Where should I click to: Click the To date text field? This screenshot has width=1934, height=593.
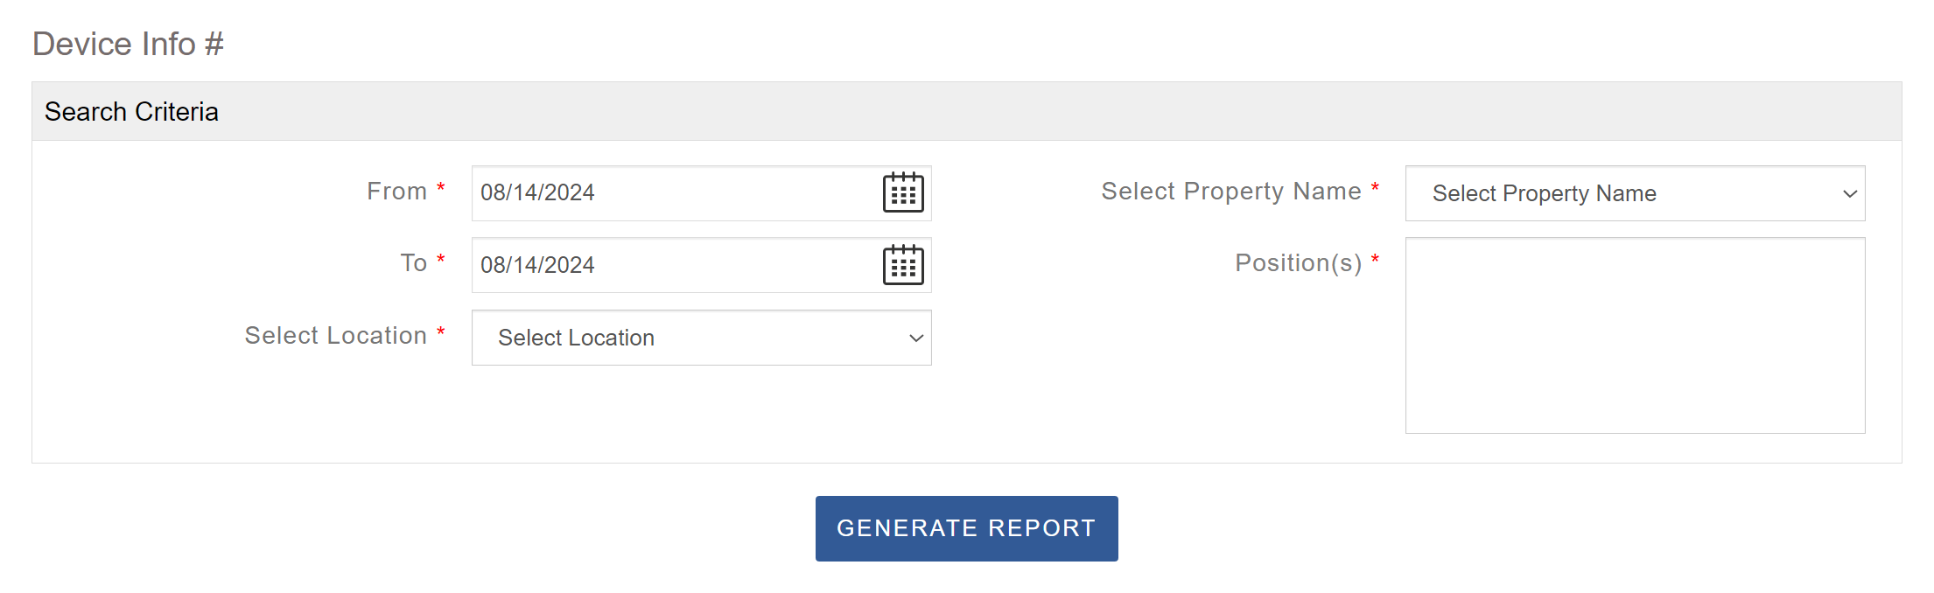(x=674, y=265)
